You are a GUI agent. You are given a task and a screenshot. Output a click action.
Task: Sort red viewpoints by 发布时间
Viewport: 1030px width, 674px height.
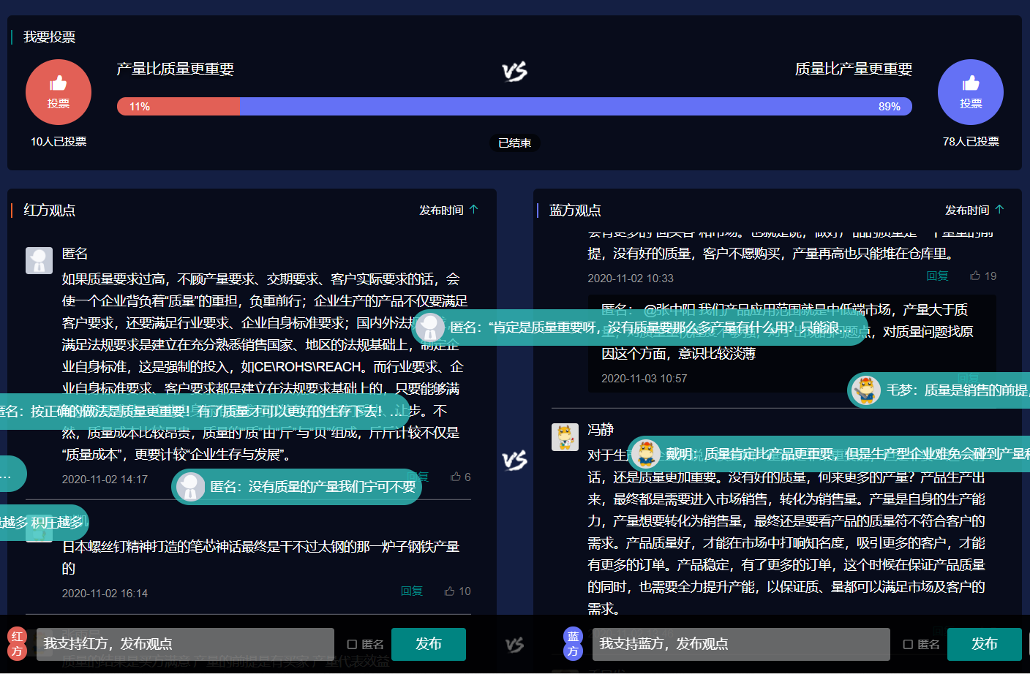tap(448, 210)
